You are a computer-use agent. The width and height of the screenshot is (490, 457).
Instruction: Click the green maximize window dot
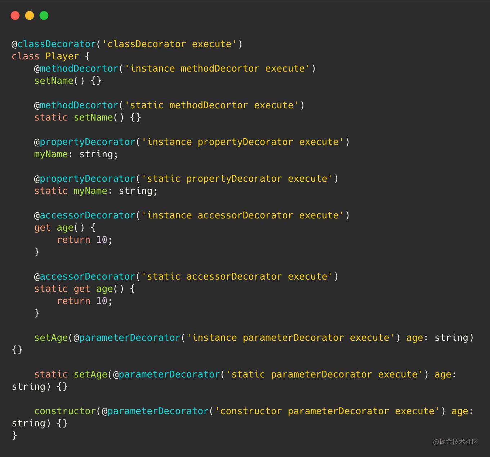(44, 15)
